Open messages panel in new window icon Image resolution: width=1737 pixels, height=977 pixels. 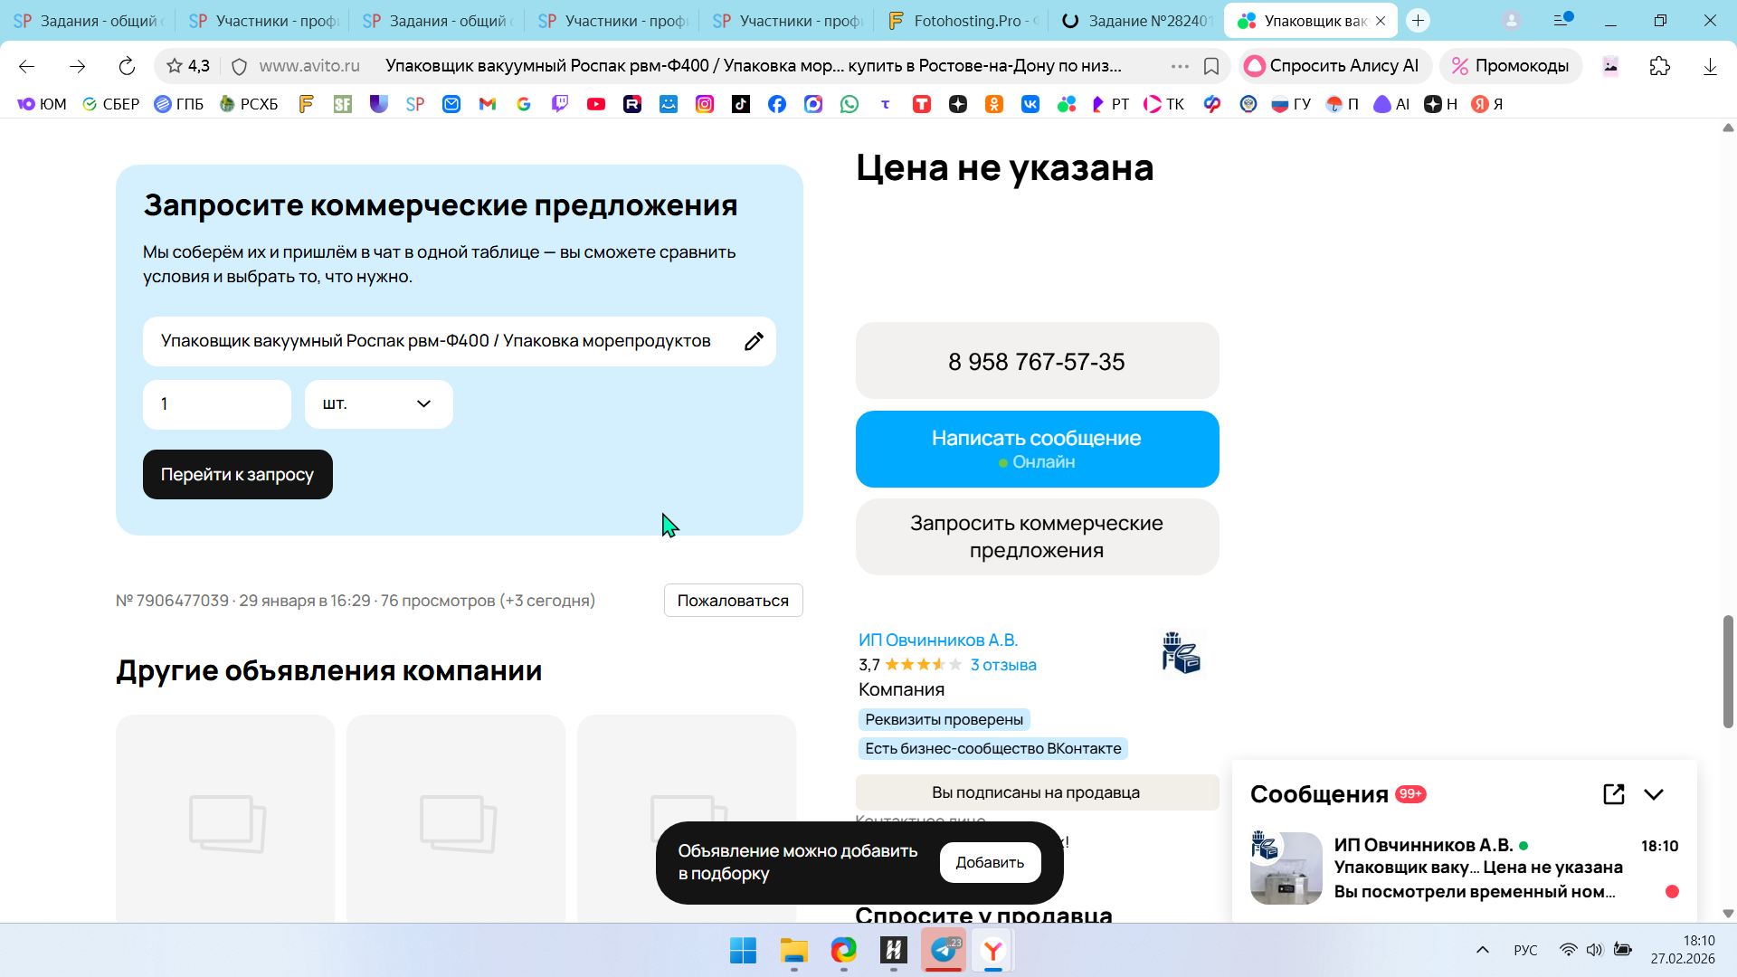point(1613,794)
